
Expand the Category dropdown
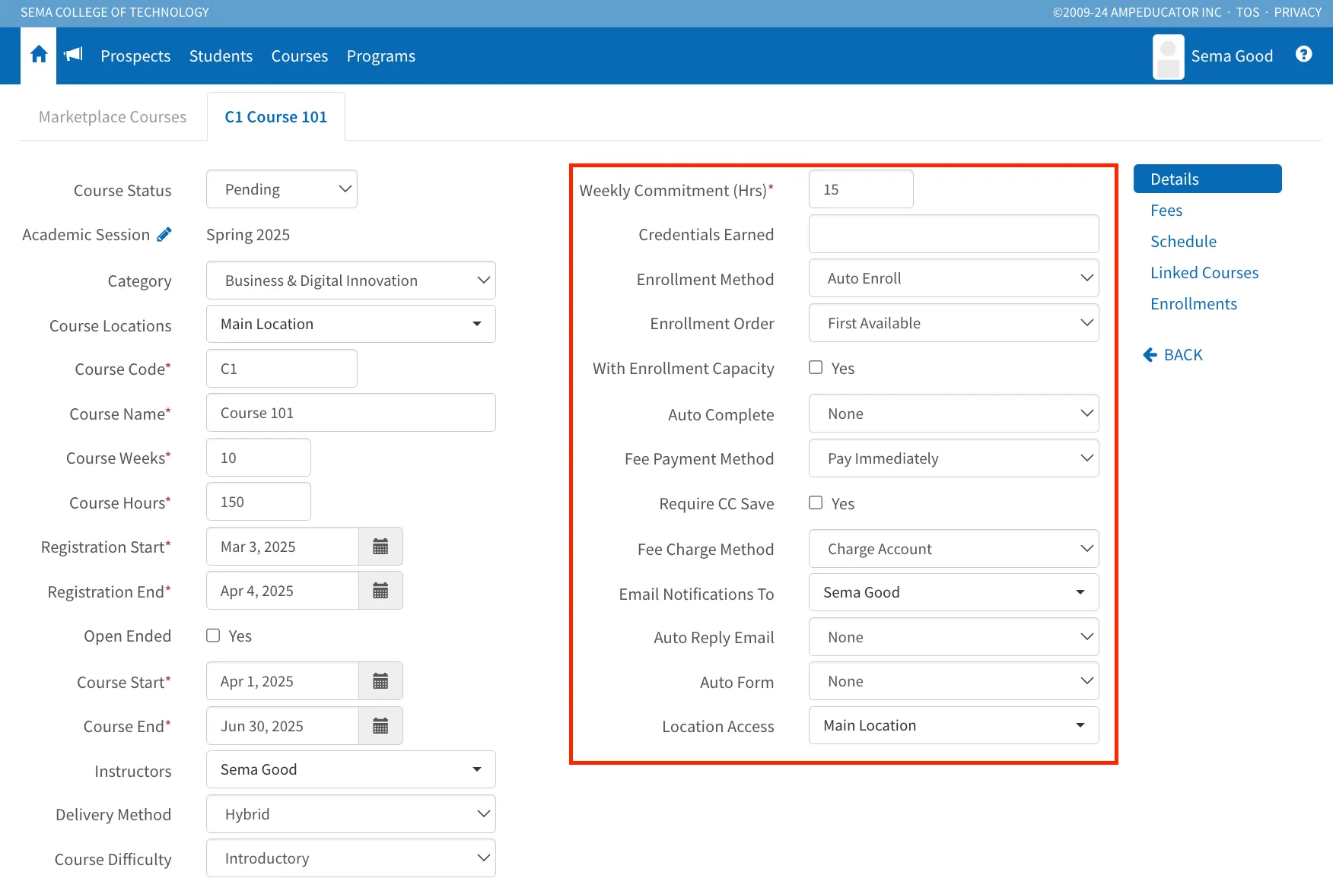pyautogui.click(x=351, y=281)
